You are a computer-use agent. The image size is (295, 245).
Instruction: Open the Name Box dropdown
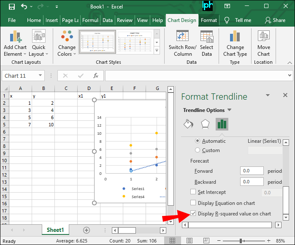(x=41, y=76)
